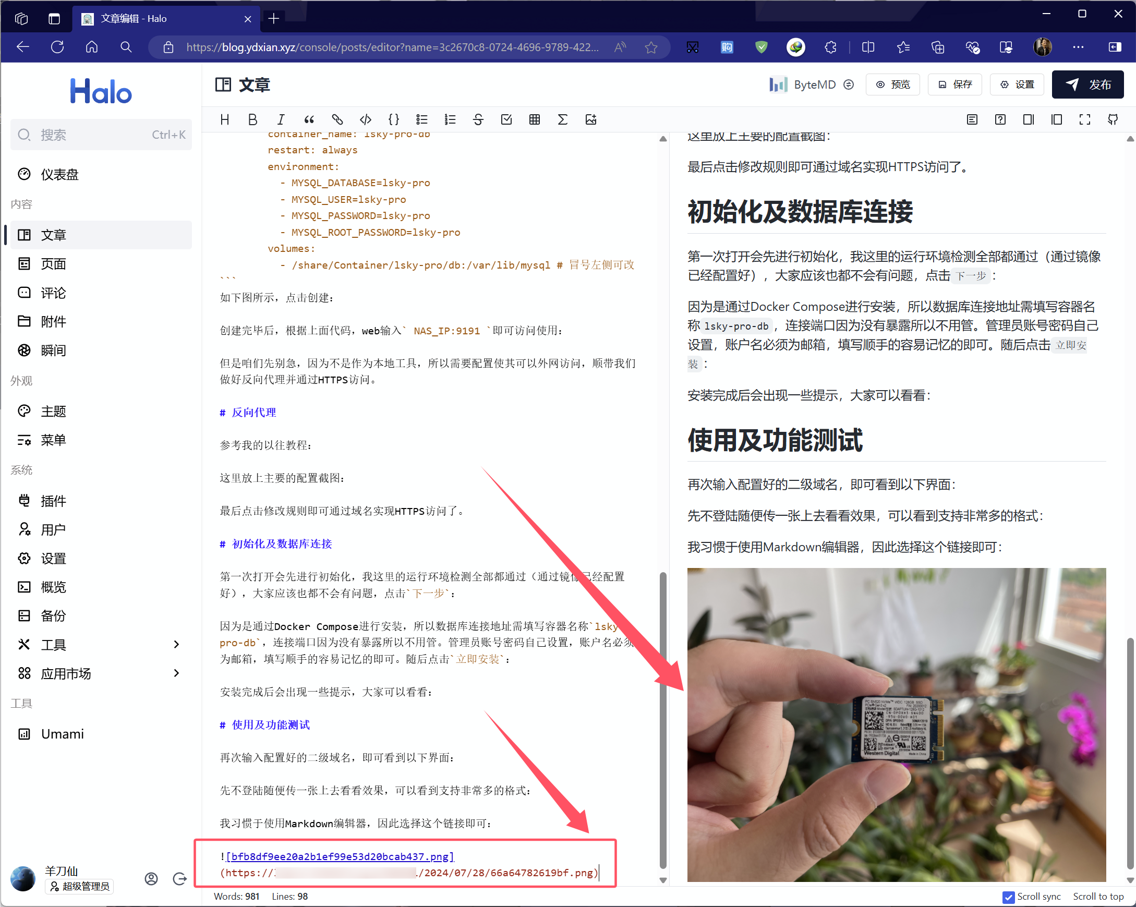This screenshot has height=907, width=1136.
Task: Open the browser profile avatar
Action: click(1043, 47)
